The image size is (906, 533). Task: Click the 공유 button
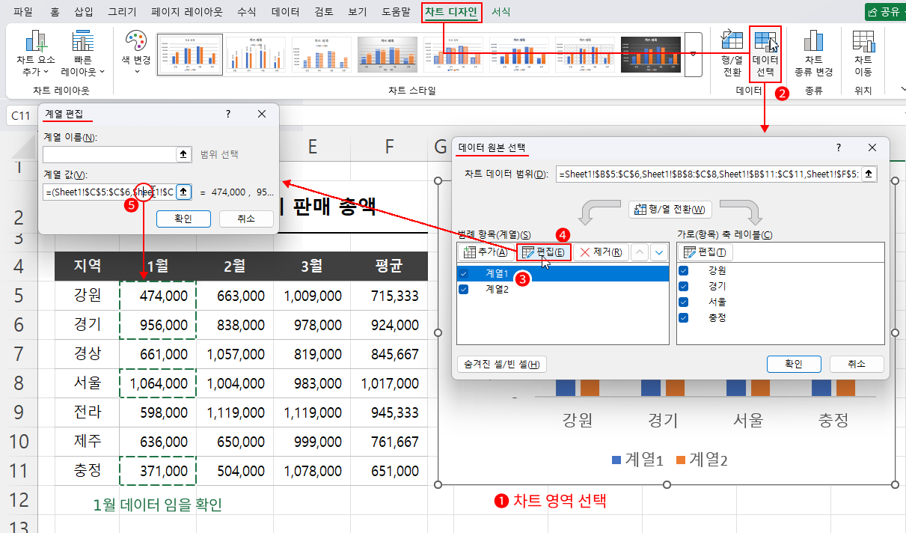tap(884, 12)
